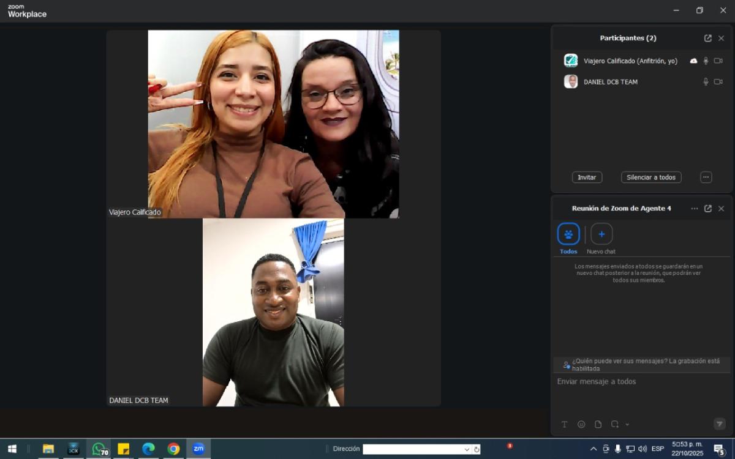Viewport: 735px width, 459px height.
Task: Toggle Viajero Calificado's video camera icon
Action: tap(718, 61)
